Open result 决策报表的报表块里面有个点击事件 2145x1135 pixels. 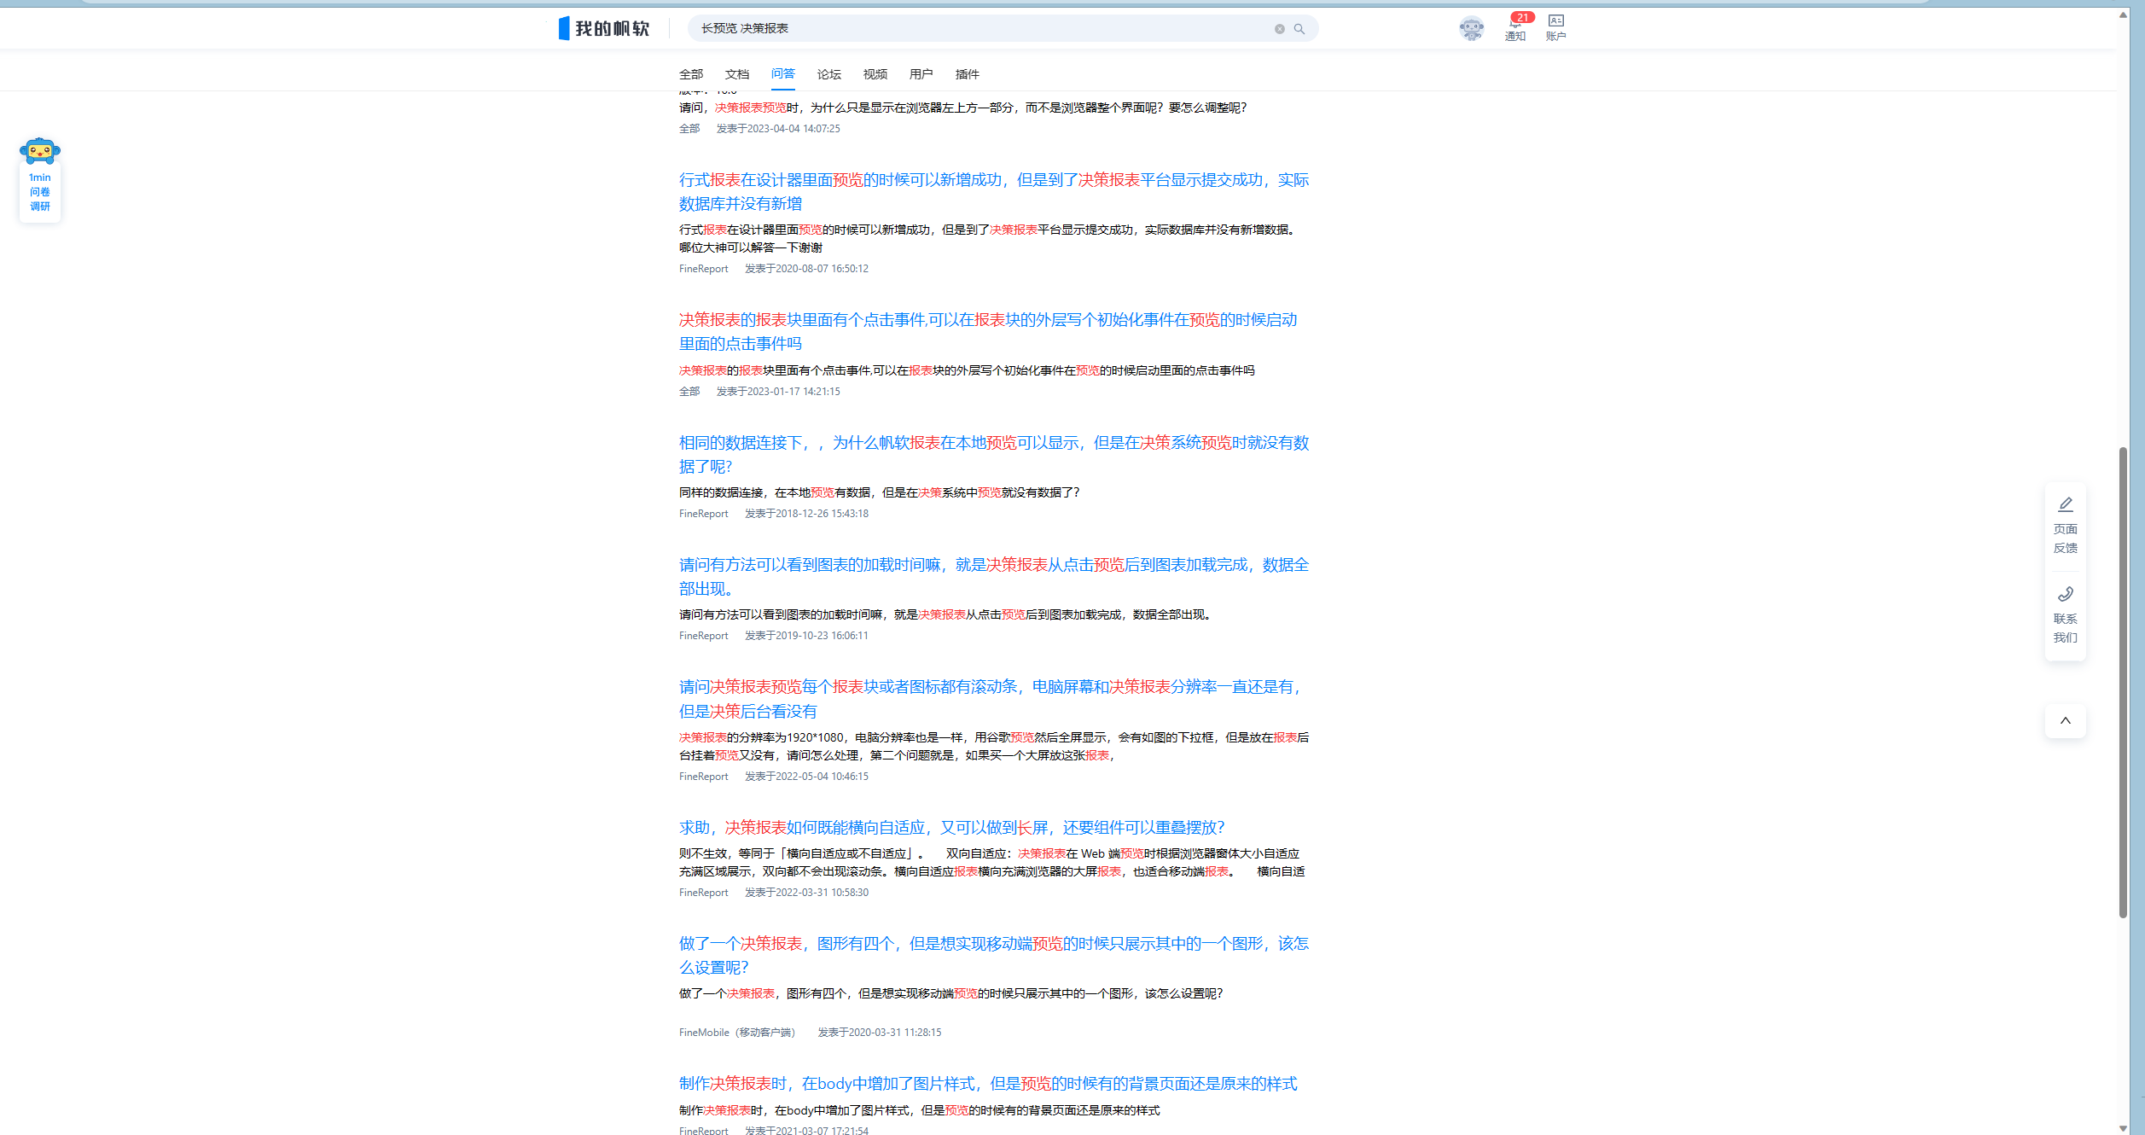pyautogui.click(x=988, y=331)
